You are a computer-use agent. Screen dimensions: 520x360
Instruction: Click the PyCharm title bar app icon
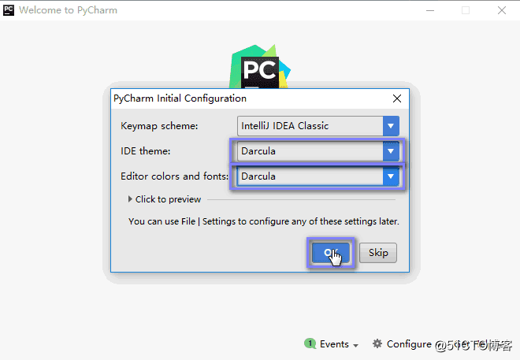tap(9, 10)
